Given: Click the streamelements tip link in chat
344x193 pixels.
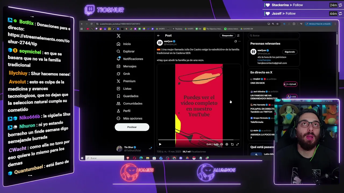Looking at the screenshot, I should click(38, 39).
